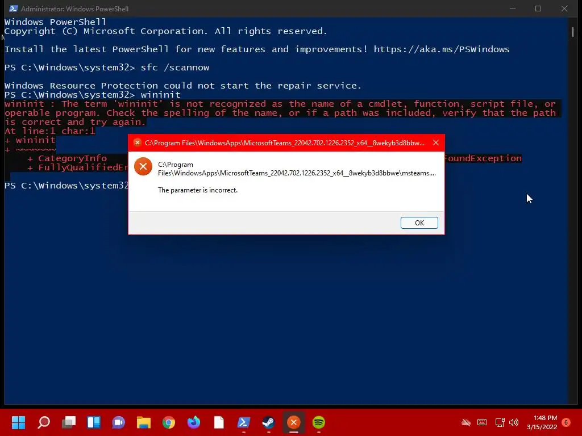
Task: Click the PowerShell vertical scrollbar thumb
Action: click(x=573, y=32)
